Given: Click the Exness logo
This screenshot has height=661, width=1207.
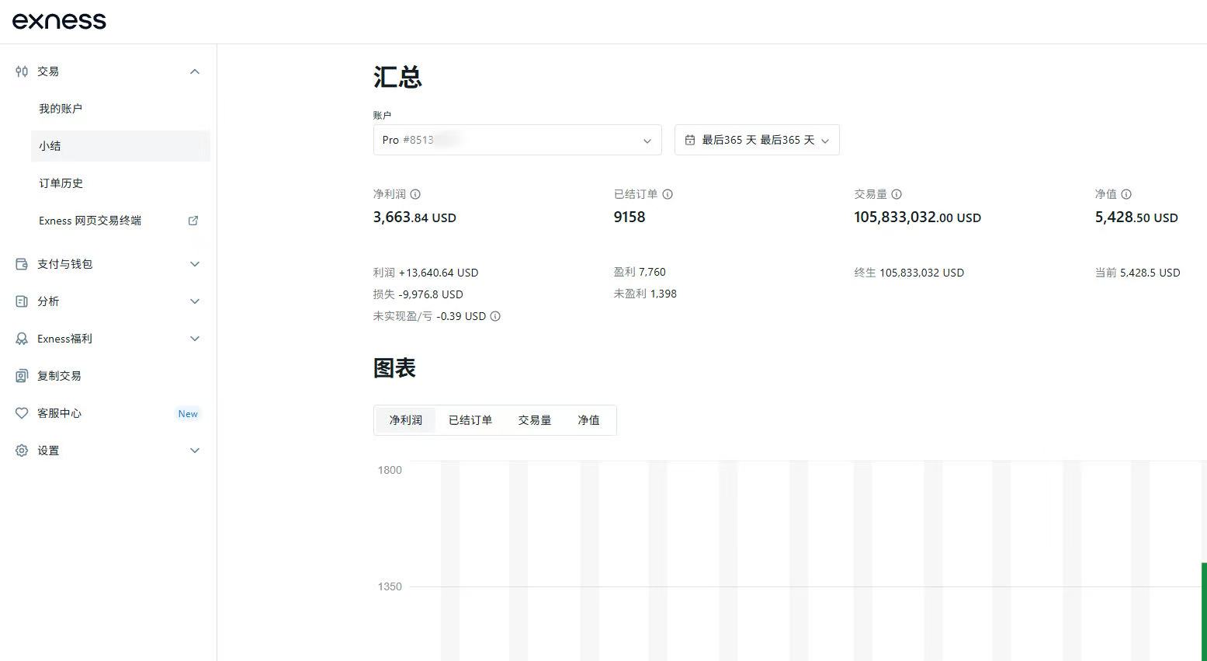Looking at the screenshot, I should click(x=59, y=21).
